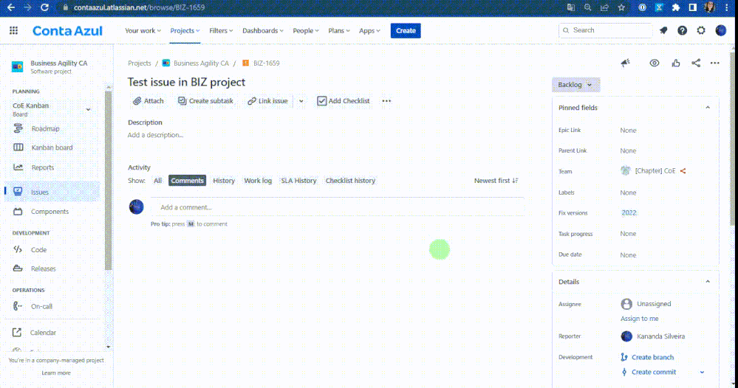Open notifications pin icon in header
738x388 pixels.
(x=663, y=30)
